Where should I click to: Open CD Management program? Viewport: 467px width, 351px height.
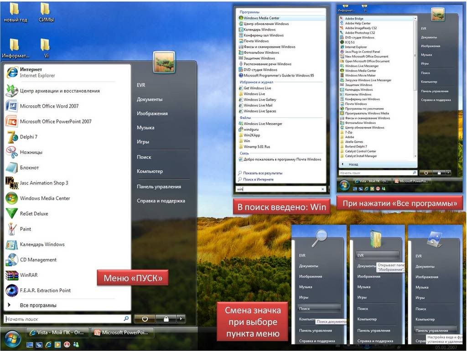pos(38,260)
